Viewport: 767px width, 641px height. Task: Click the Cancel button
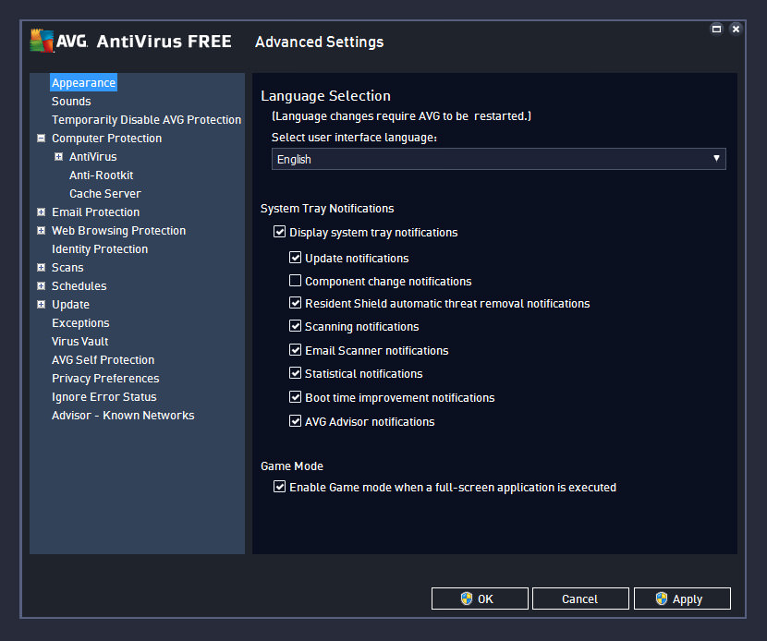coord(580,599)
